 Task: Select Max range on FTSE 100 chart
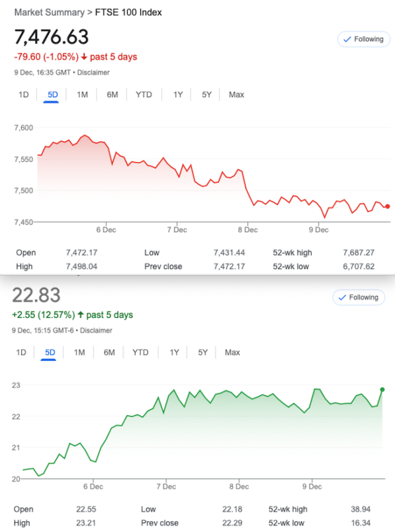tap(236, 95)
